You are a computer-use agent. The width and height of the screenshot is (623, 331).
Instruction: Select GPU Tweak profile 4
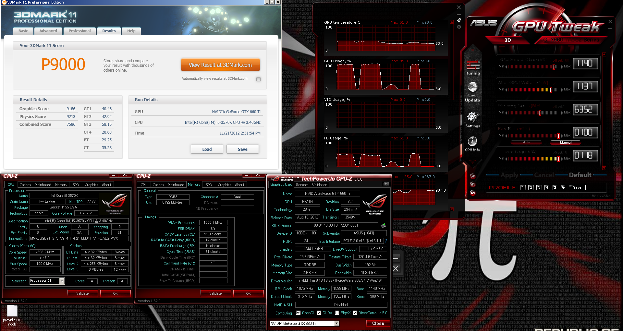pyautogui.click(x=547, y=187)
